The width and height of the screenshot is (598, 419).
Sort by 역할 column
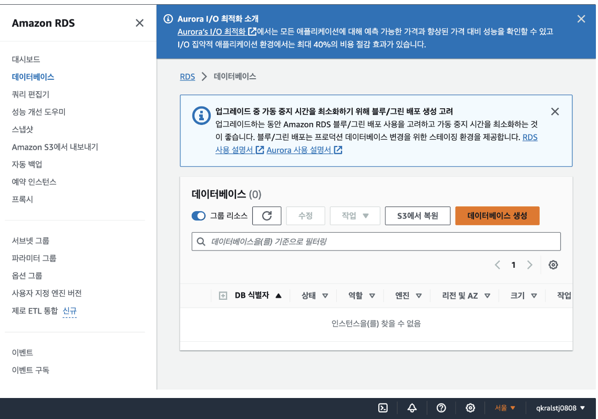(362, 296)
